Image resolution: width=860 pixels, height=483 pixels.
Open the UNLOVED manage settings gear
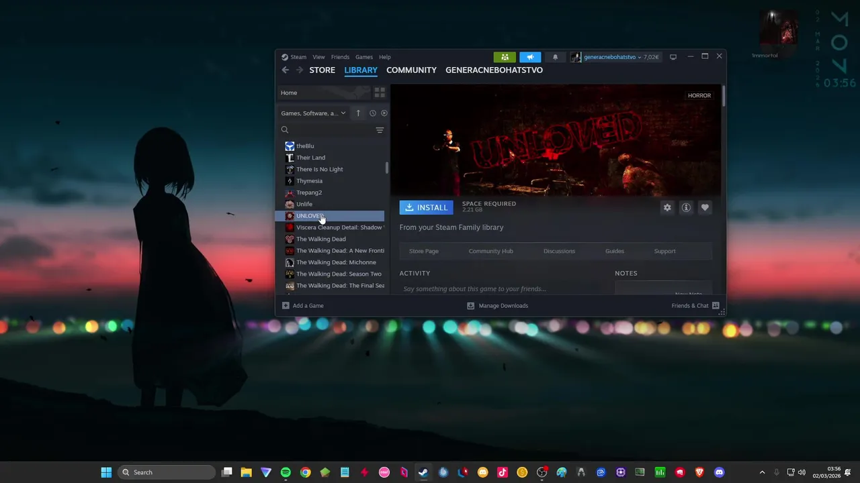click(x=667, y=208)
